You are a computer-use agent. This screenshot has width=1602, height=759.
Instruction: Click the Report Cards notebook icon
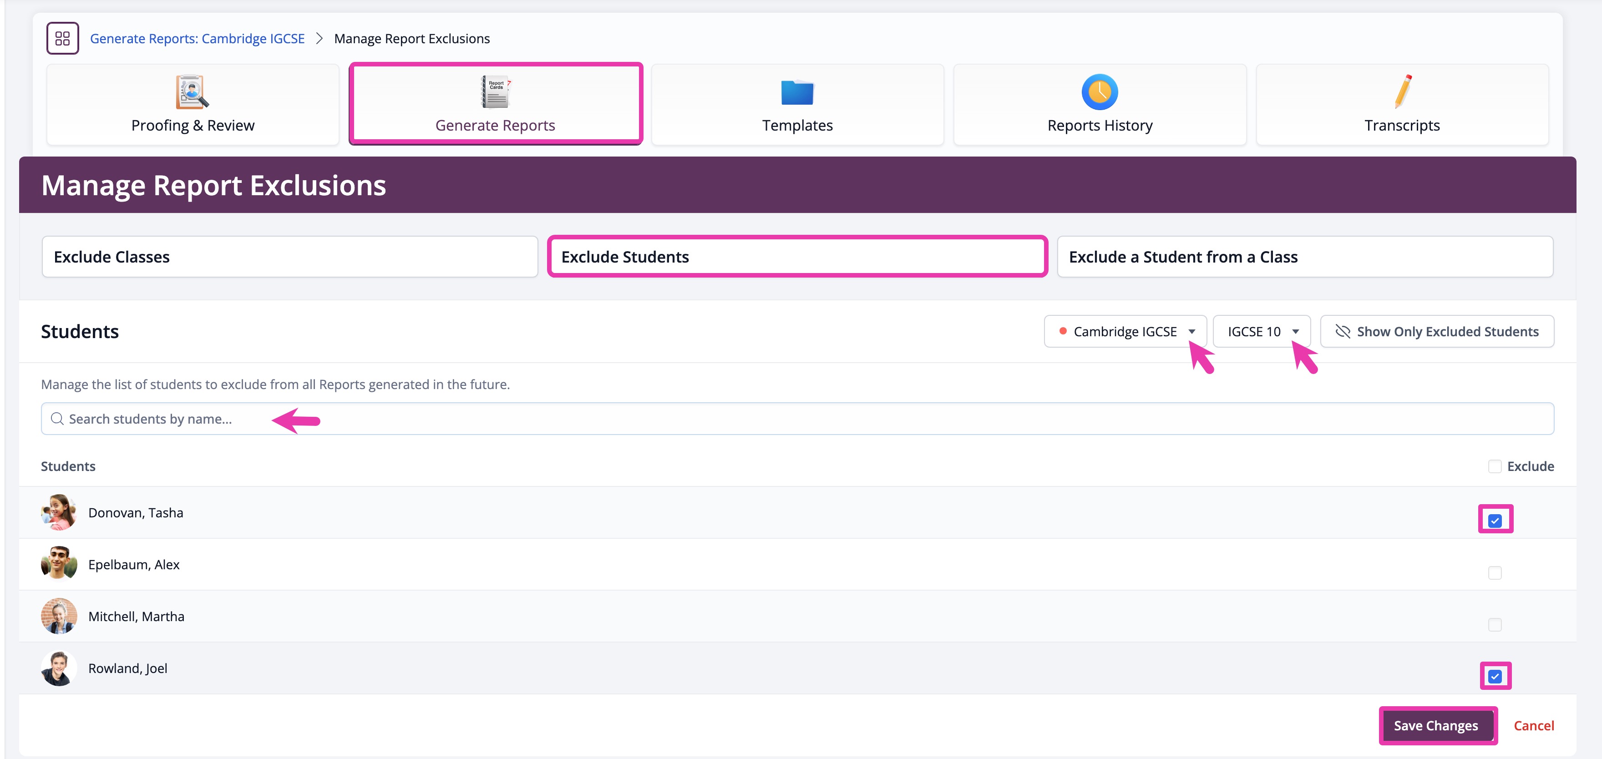point(496,91)
